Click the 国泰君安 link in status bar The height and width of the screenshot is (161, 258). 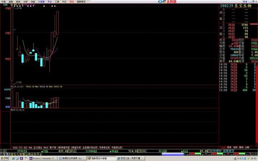[x=229, y=151]
